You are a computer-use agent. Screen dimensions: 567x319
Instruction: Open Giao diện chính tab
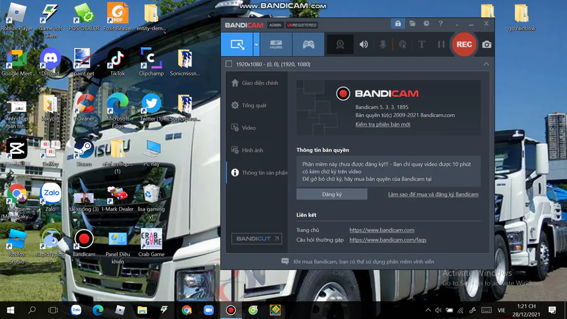257,83
